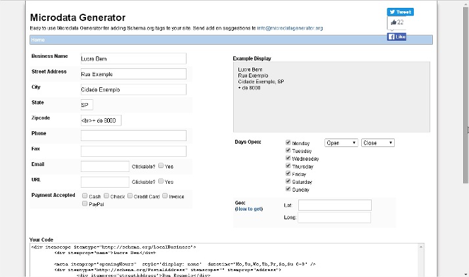The width and height of the screenshot is (469, 277).
Task: Click the Microdata Generator page title
Action: pos(78,17)
